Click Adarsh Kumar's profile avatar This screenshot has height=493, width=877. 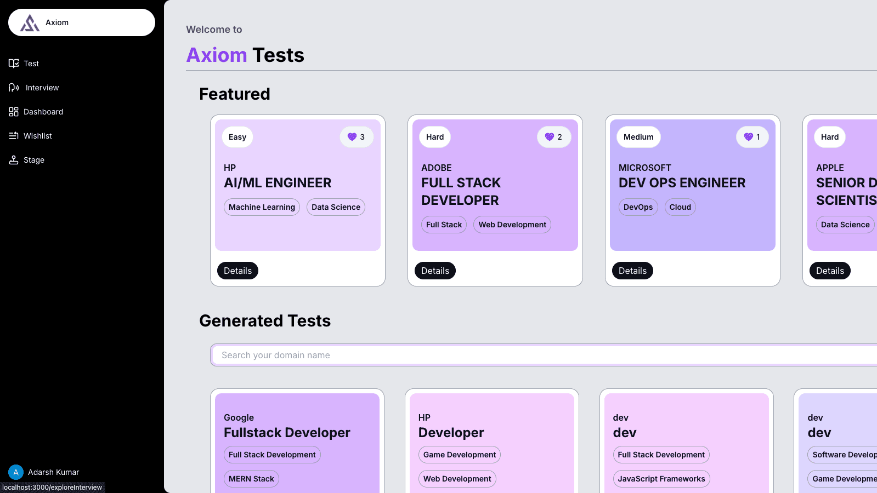coord(16,472)
